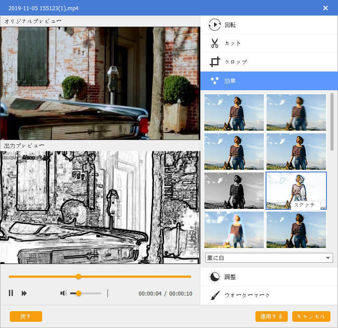Click the 適用する apply button
Viewport: 338px width, 328px height.
tap(271, 316)
